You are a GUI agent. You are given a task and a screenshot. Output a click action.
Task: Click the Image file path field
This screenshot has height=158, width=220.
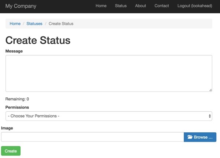pos(92,137)
